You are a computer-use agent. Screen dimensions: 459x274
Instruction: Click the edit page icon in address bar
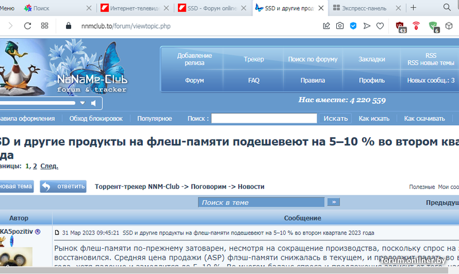coord(326,26)
